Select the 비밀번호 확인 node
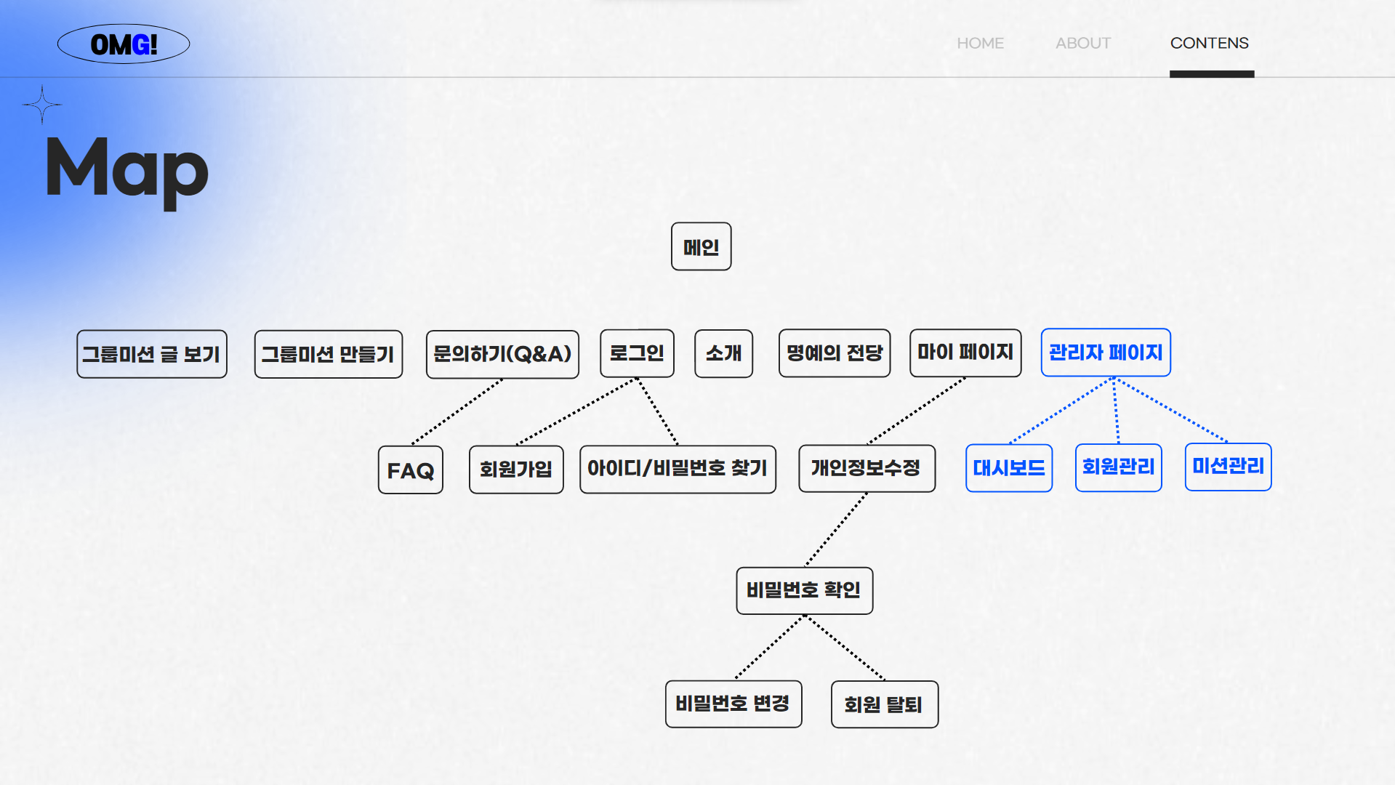Image resolution: width=1395 pixels, height=785 pixels. [x=804, y=591]
